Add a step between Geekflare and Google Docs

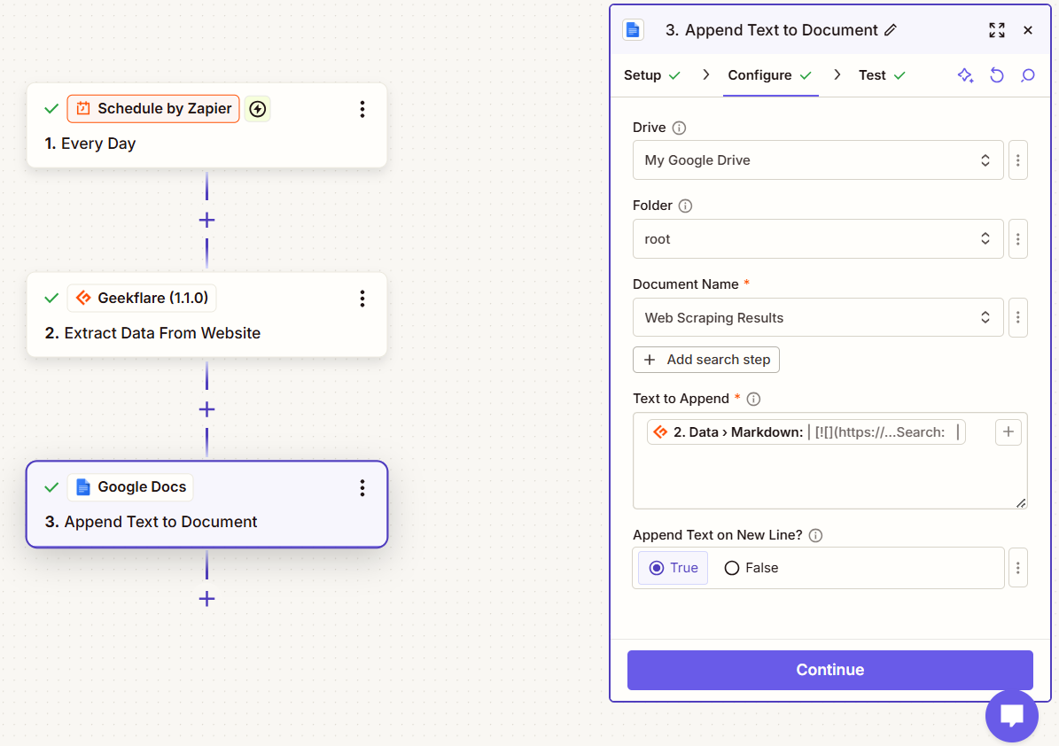206,409
